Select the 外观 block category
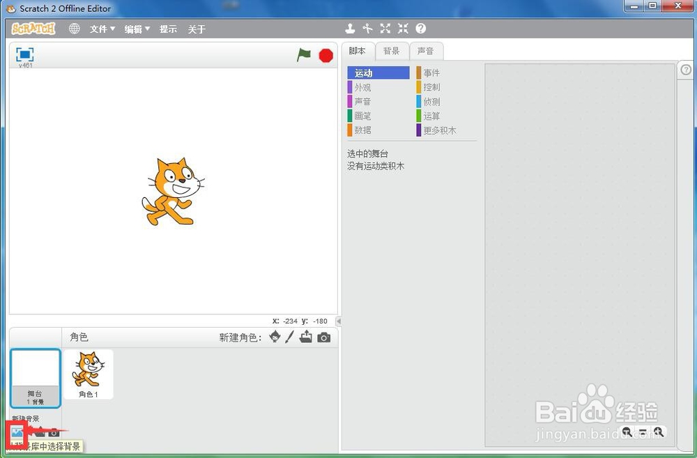This screenshot has height=458, width=697. [378, 87]
